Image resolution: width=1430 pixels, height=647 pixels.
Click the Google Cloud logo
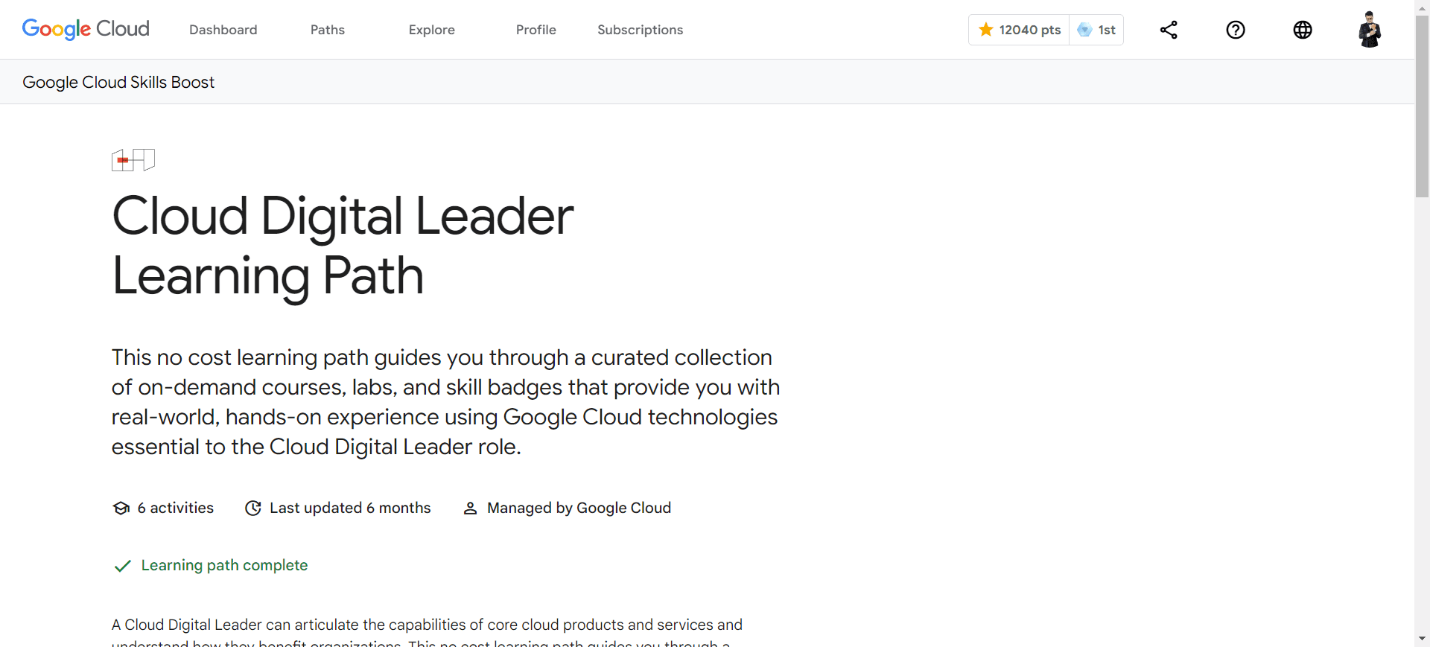point(86,29)
